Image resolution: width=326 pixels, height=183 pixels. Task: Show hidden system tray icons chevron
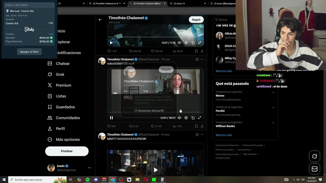tap(294, 180)
